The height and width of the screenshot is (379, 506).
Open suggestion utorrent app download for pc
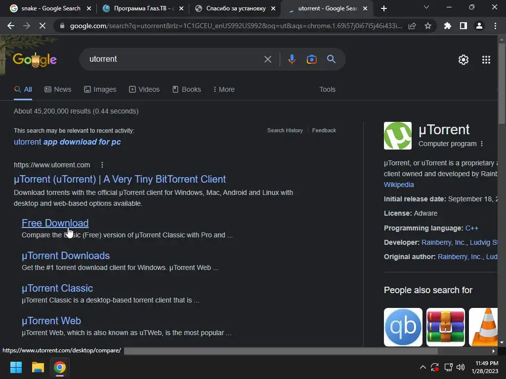(67, 142)
